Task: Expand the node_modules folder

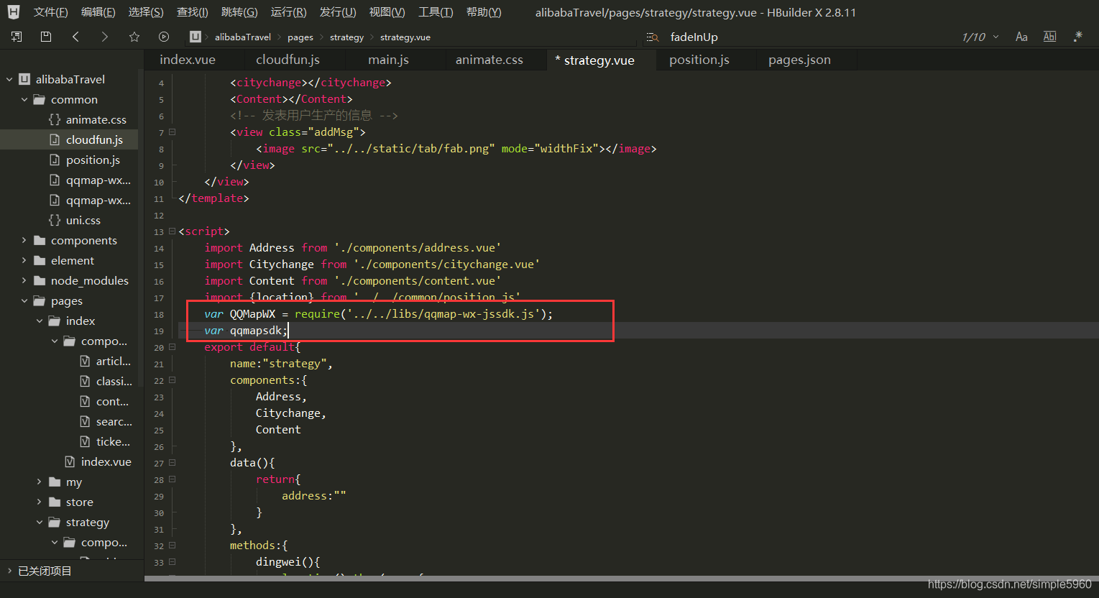Action: (24, 280)
